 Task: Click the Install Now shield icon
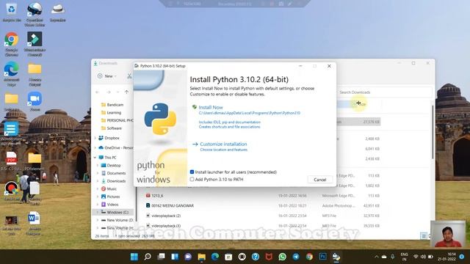tap(195, 107)
